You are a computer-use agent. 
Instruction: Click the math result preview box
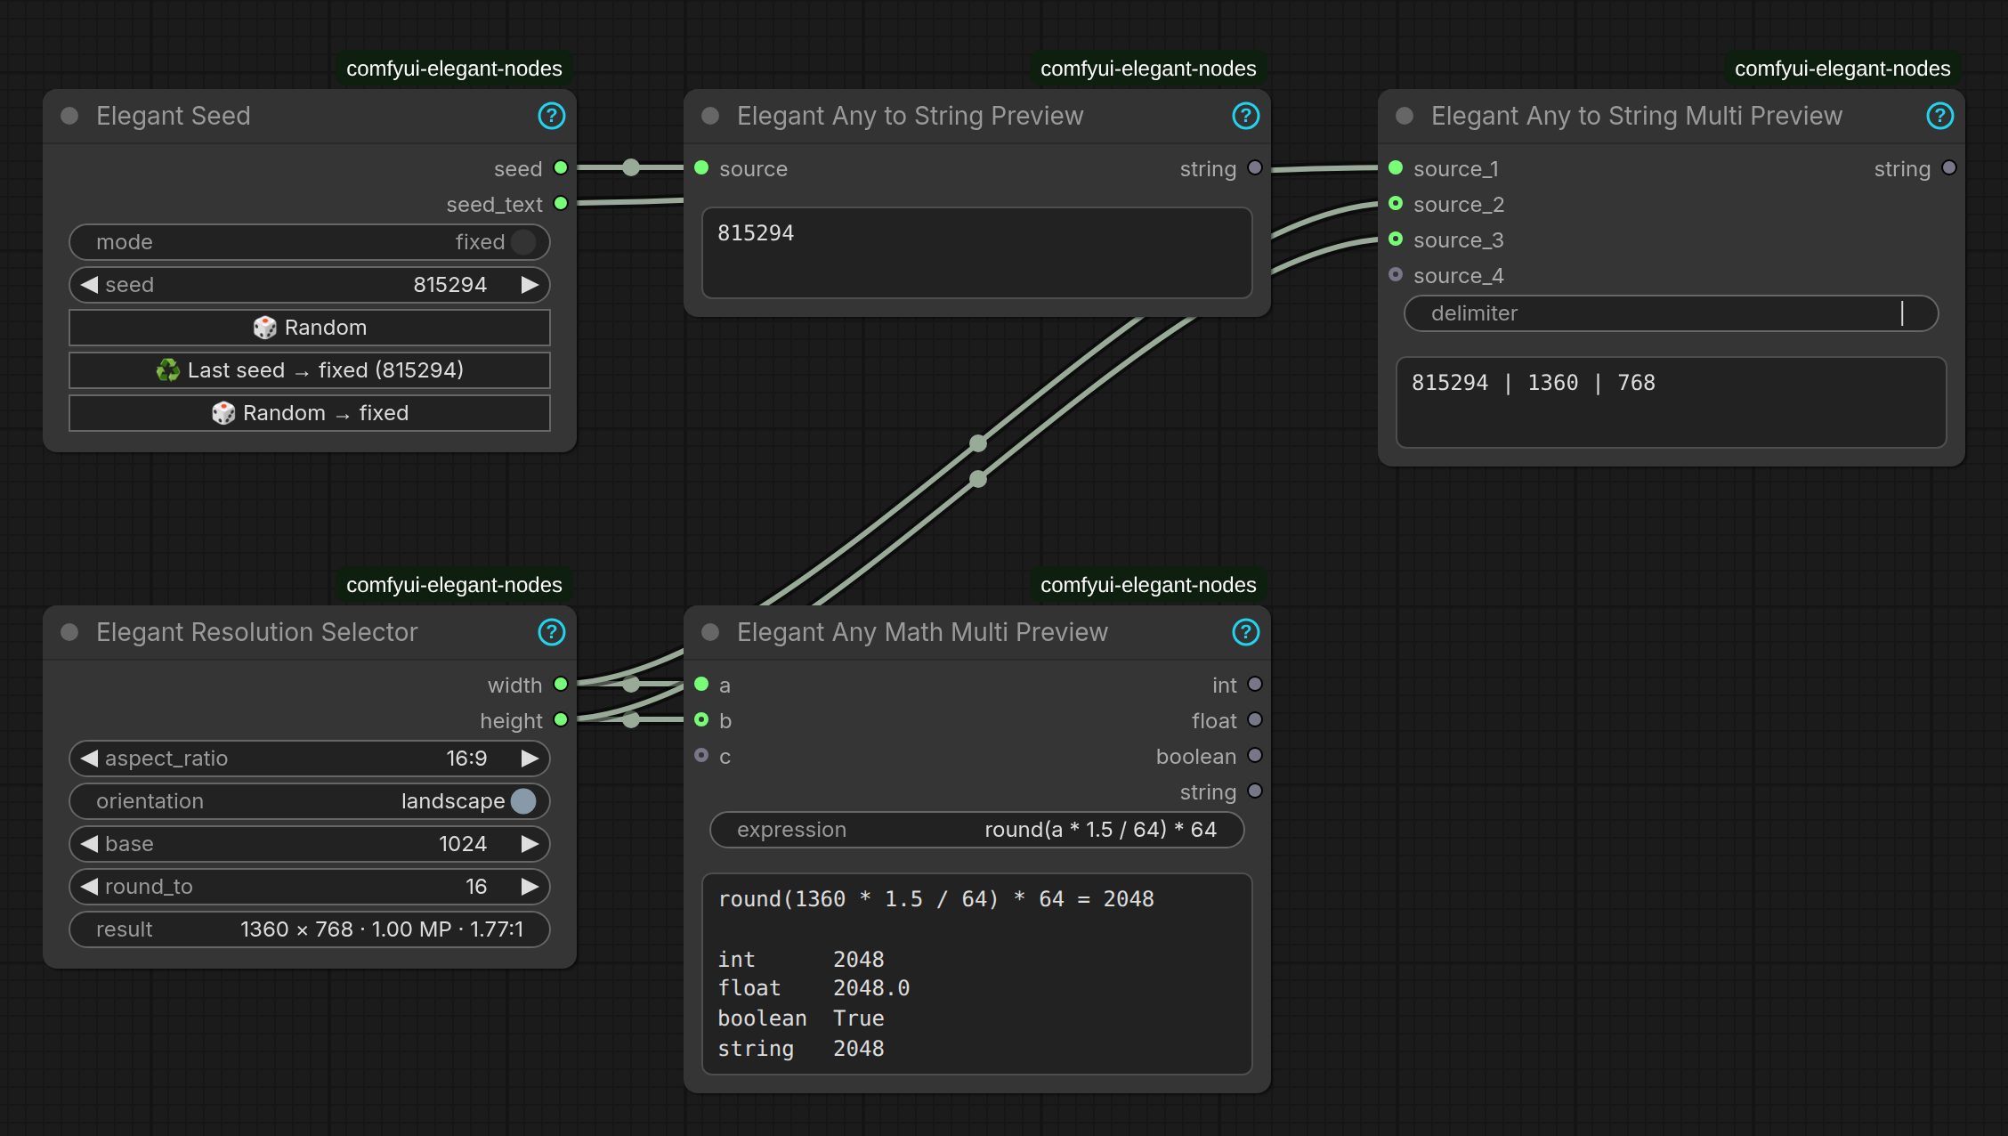(x=977, y=974)
